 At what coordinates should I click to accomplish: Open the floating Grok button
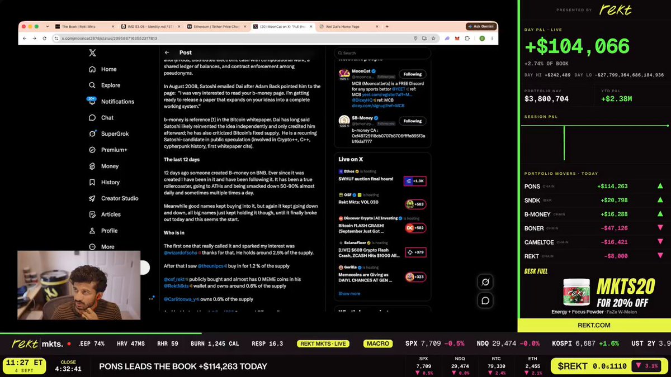485,282
